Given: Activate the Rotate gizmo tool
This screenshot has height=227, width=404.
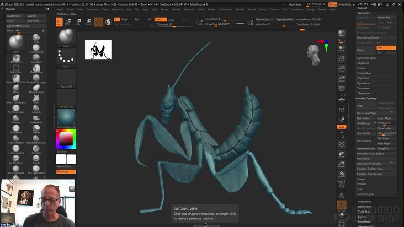Looking at the screenshot, I should (x=88, y=22).
